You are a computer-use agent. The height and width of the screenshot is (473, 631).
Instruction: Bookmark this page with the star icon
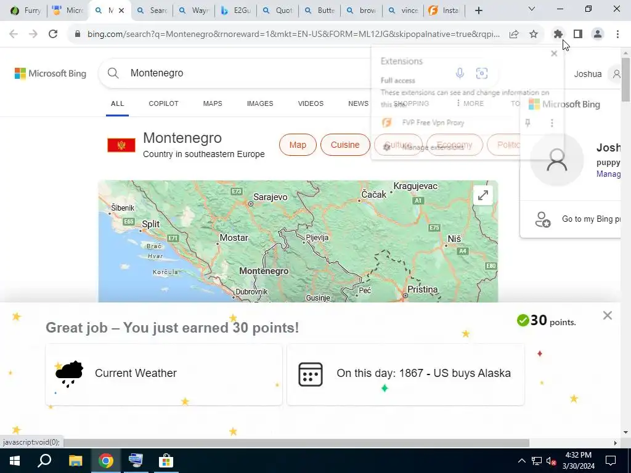tap(534, 34)
